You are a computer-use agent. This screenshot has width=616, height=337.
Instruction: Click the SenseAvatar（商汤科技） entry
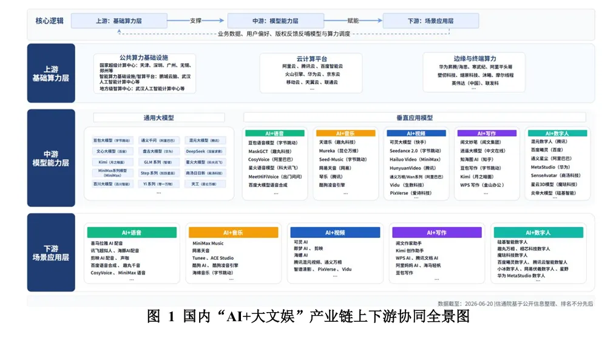(555, 175)
